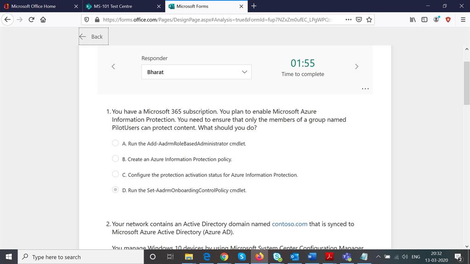Open Firefox account icon
The width and height of the screenshot is (470, 264).
click(436, 19)
